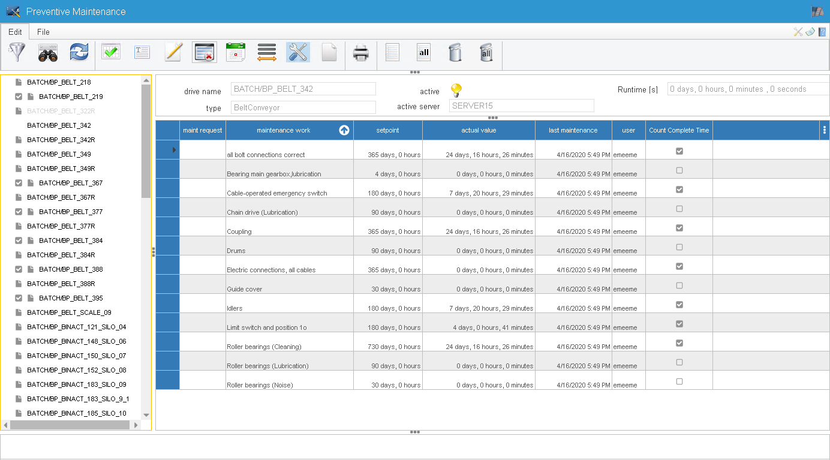Click the US flag language icon
Screen dimensions: 830x460
pyautogui.click(x=817, y=11)
